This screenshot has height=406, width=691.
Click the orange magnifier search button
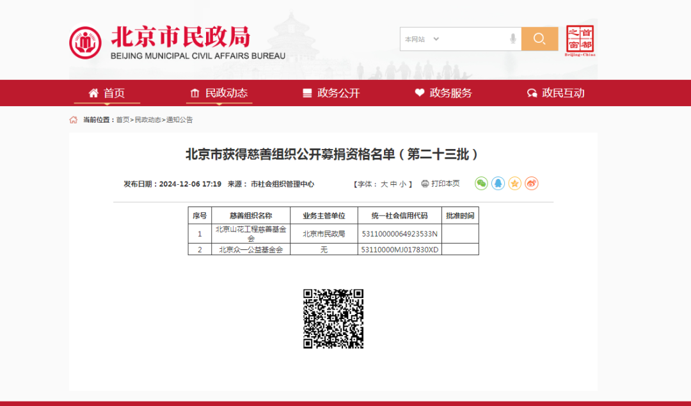point(539,39)
